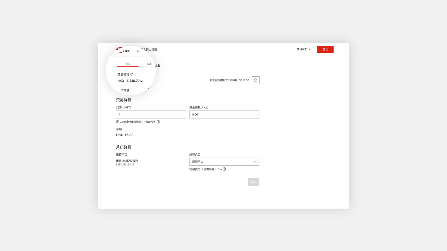The image size is (447, 251).
Task: Click help icon beside 總購買力
Action: click(x=224, y=169)
